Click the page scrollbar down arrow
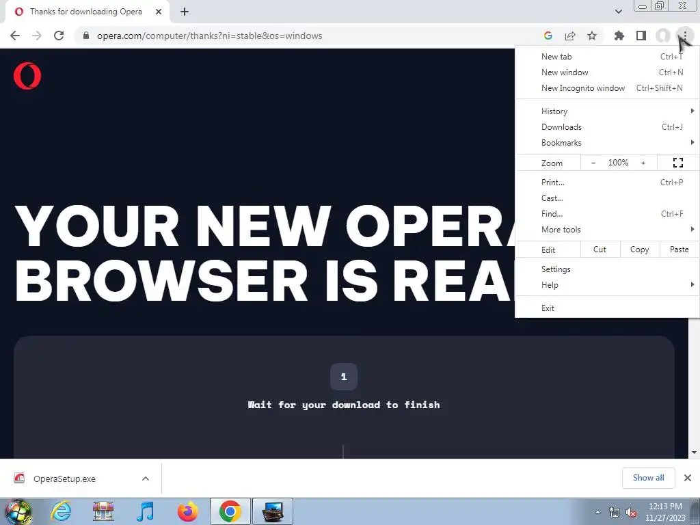Image resolution: width=700 pixels, height=525 pixels. click(695, 453)
